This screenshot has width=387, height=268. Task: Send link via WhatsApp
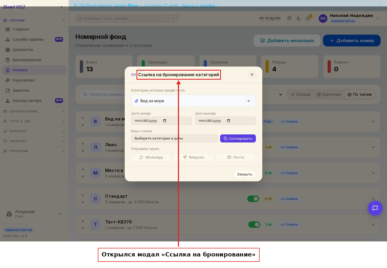151,157
